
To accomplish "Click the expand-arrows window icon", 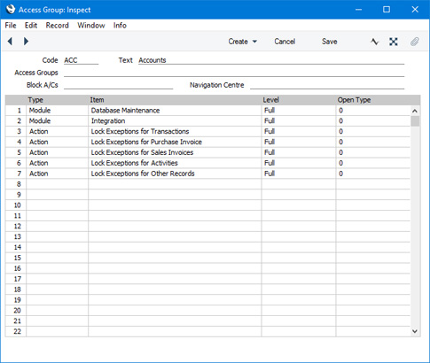I will tap(394, 42).
